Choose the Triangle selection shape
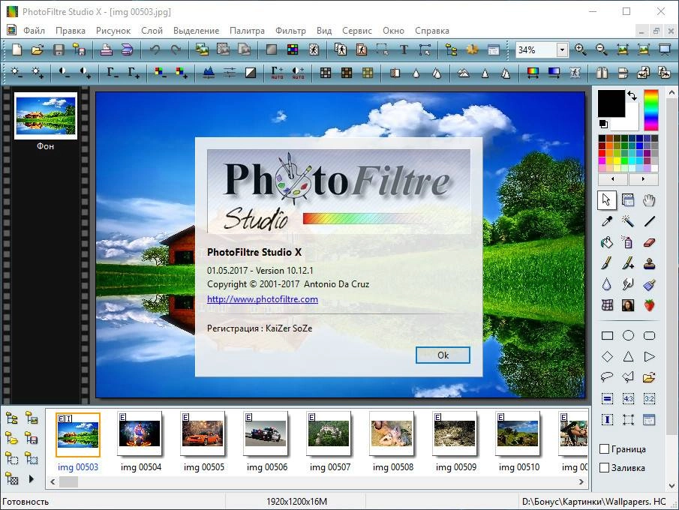The image size is (679, 510). coord(628,357)
